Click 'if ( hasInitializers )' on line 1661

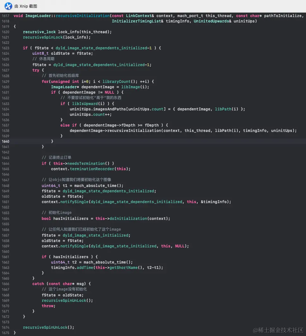coord(67,257)
